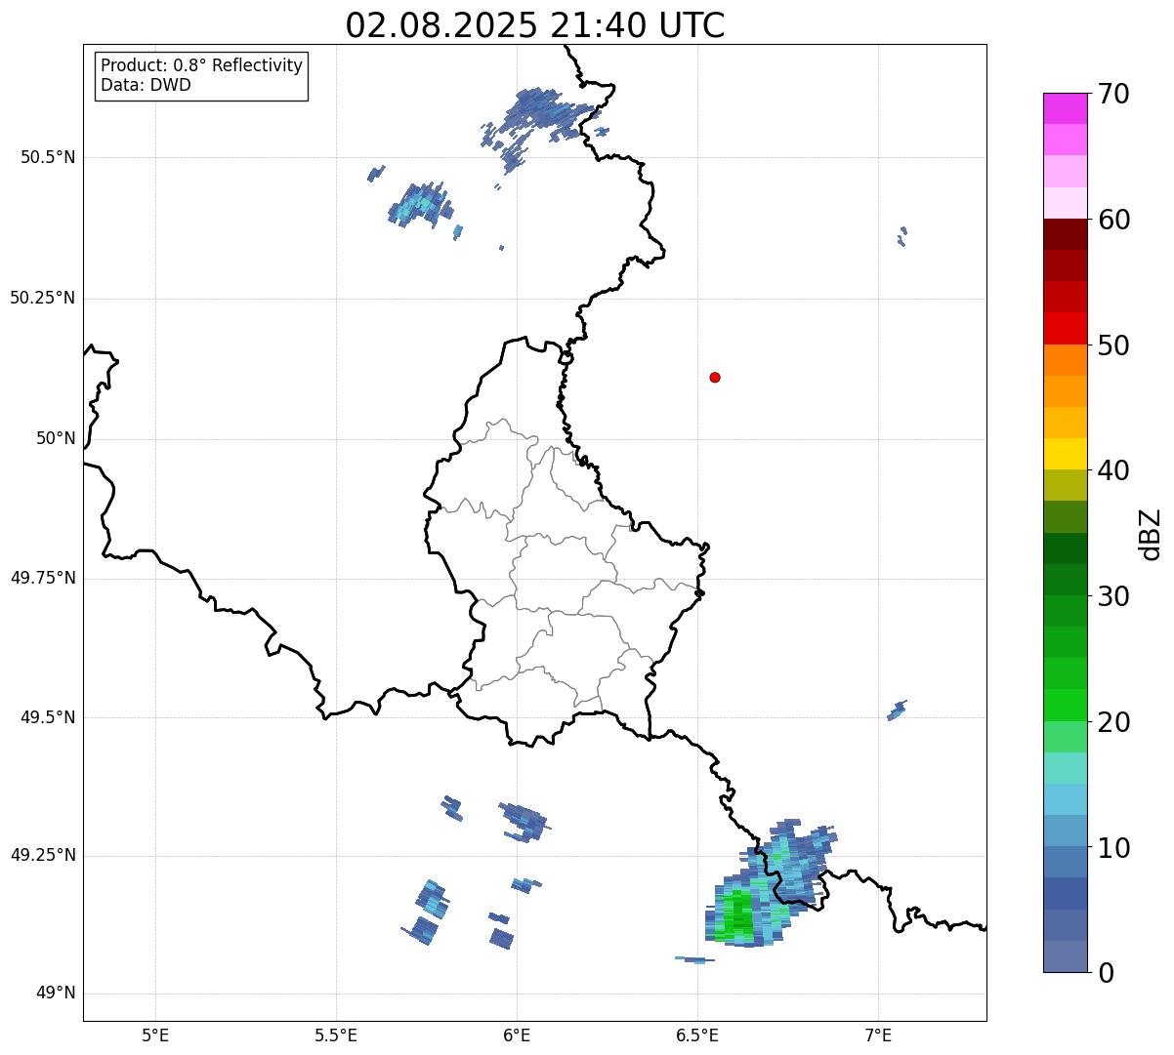Click the 5.5°E longitude label

336,1035
